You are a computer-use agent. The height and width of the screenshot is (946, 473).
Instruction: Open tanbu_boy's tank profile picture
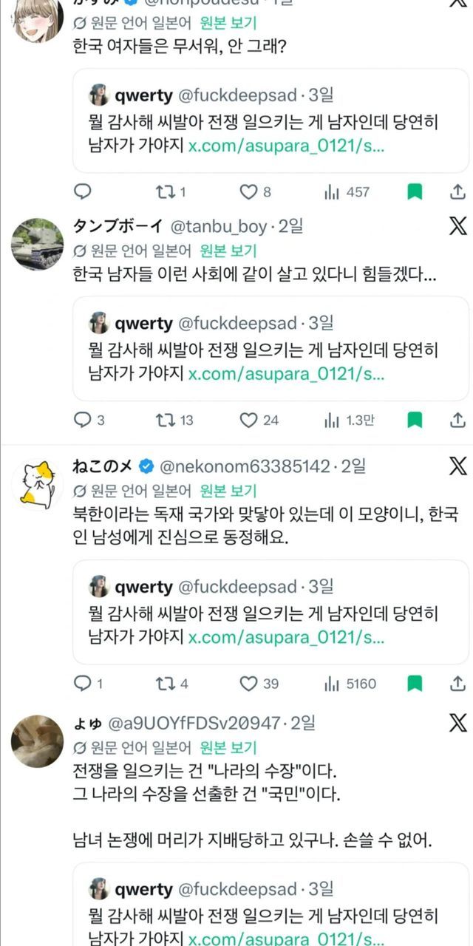click(x=37, y=245)
